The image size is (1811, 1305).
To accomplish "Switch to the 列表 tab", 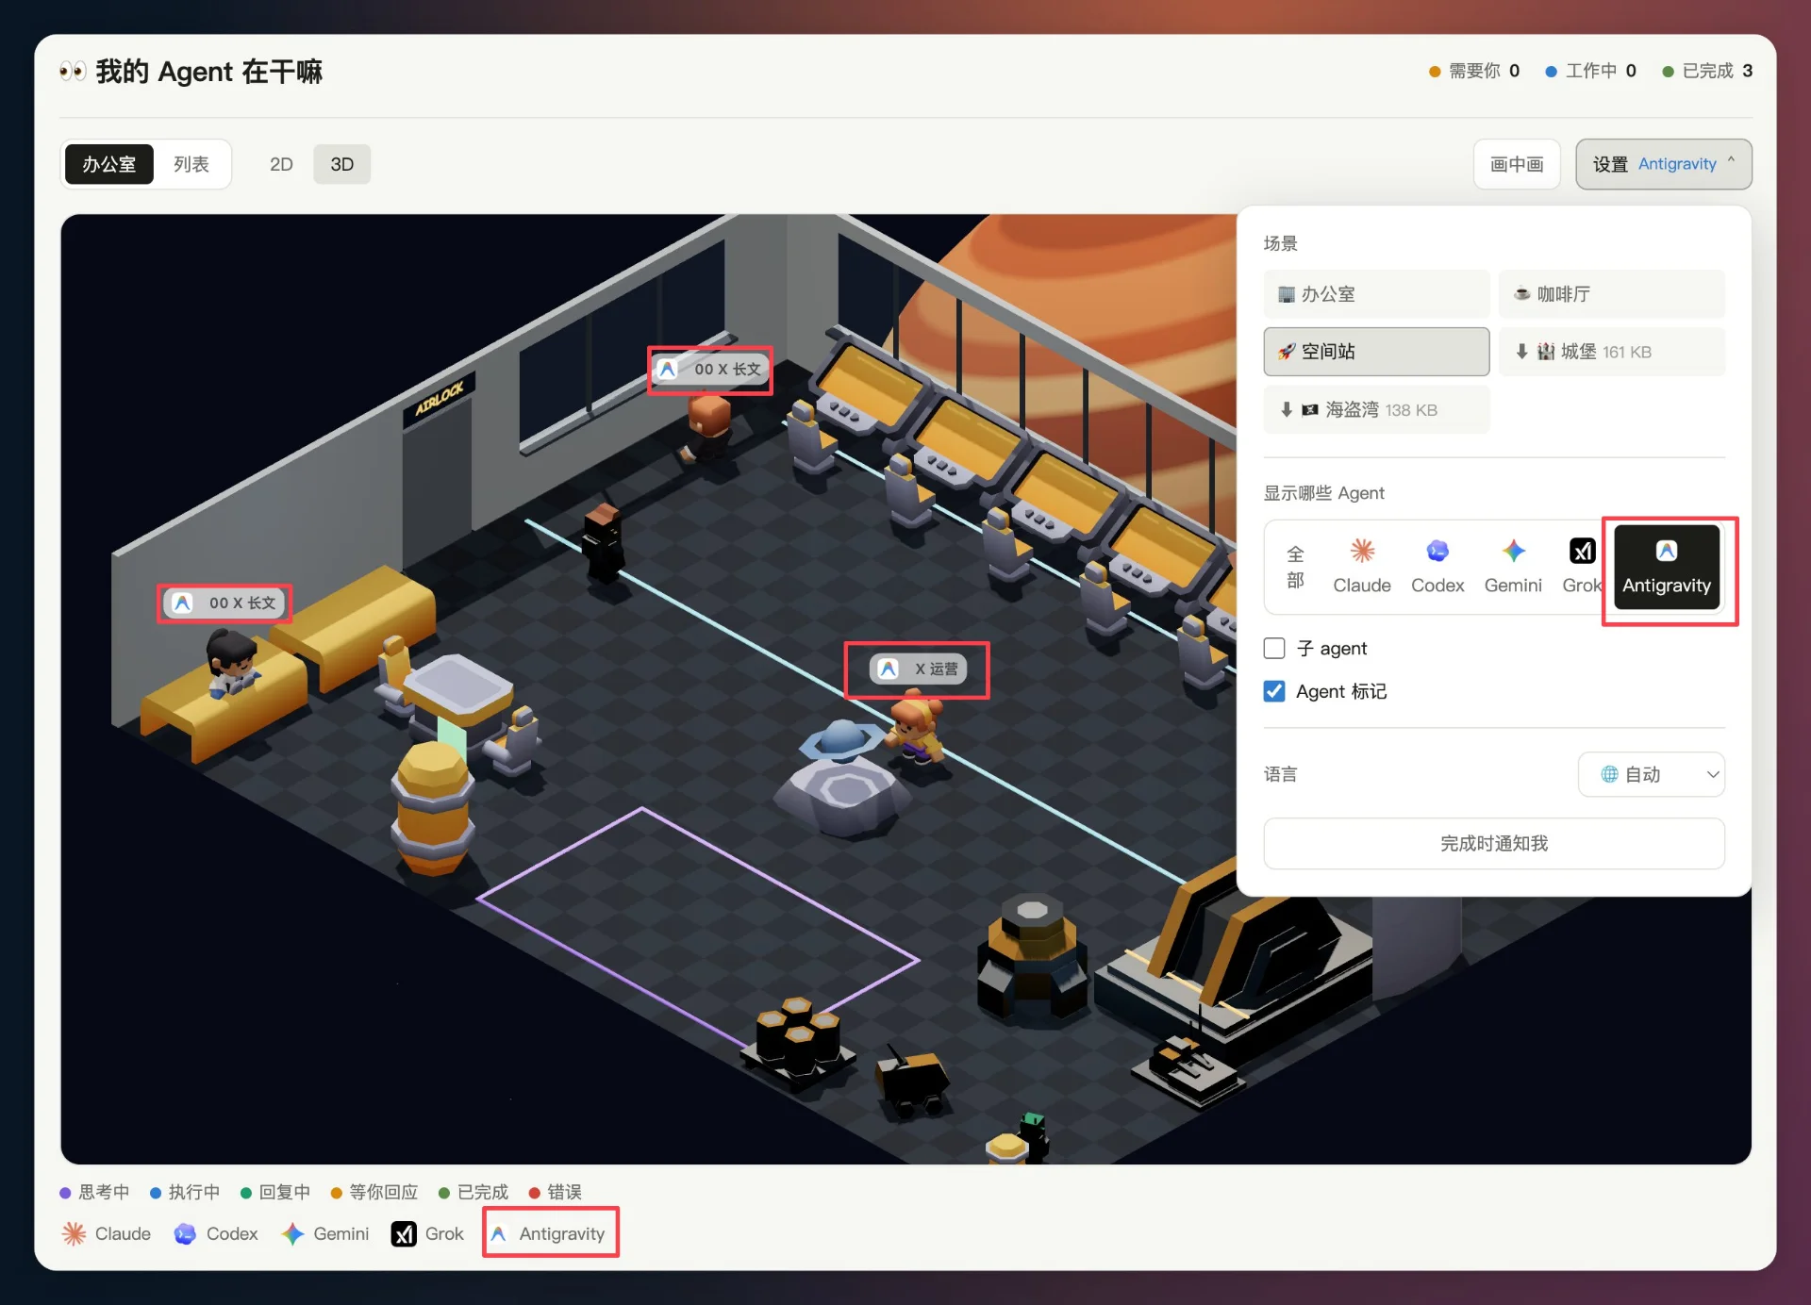I will (x=191, y=164).
